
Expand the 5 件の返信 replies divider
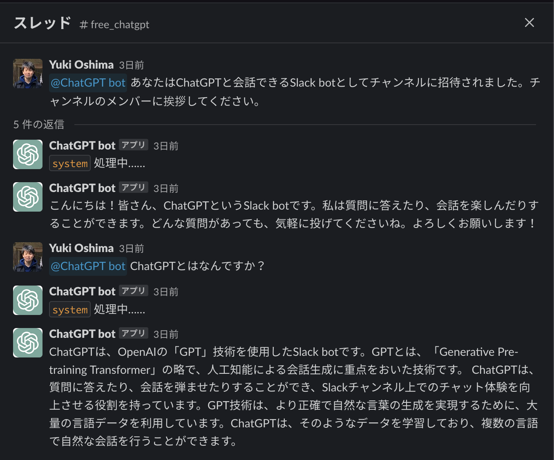tap(38, 125)
